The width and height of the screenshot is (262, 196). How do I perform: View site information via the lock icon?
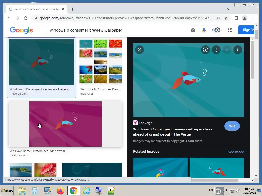[36, 18]
